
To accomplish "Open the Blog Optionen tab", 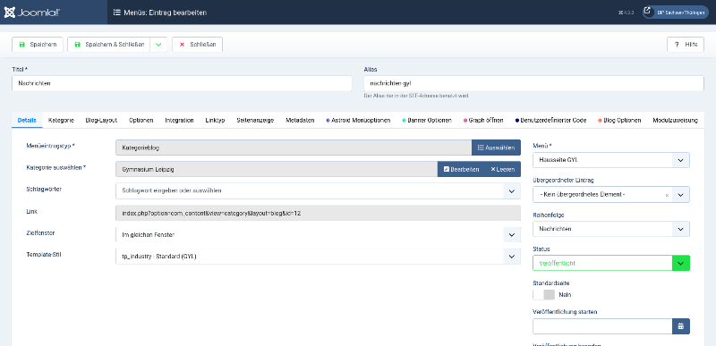I will pyautogui.click(x=619, y=121).
